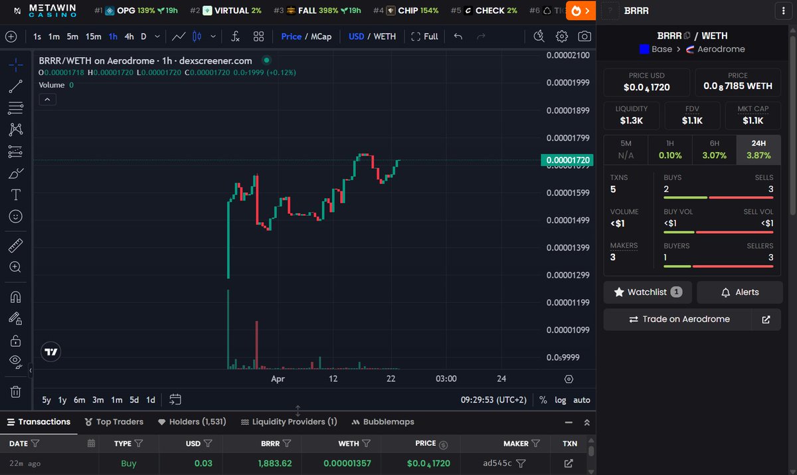
Task: Switch chart denomination to WETH
Action: (x=385, y=37)
